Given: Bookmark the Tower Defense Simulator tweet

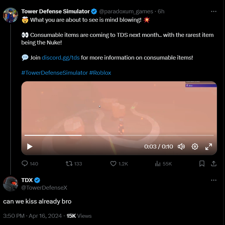Looking at the screenshot, I should [202, 164].
